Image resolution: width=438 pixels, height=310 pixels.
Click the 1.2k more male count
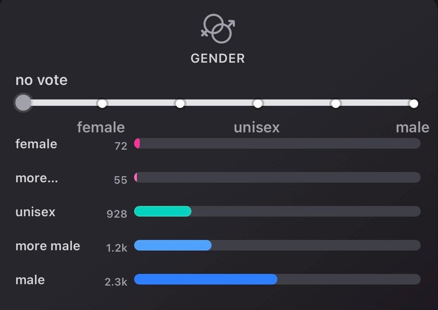(x=116, y=248)
